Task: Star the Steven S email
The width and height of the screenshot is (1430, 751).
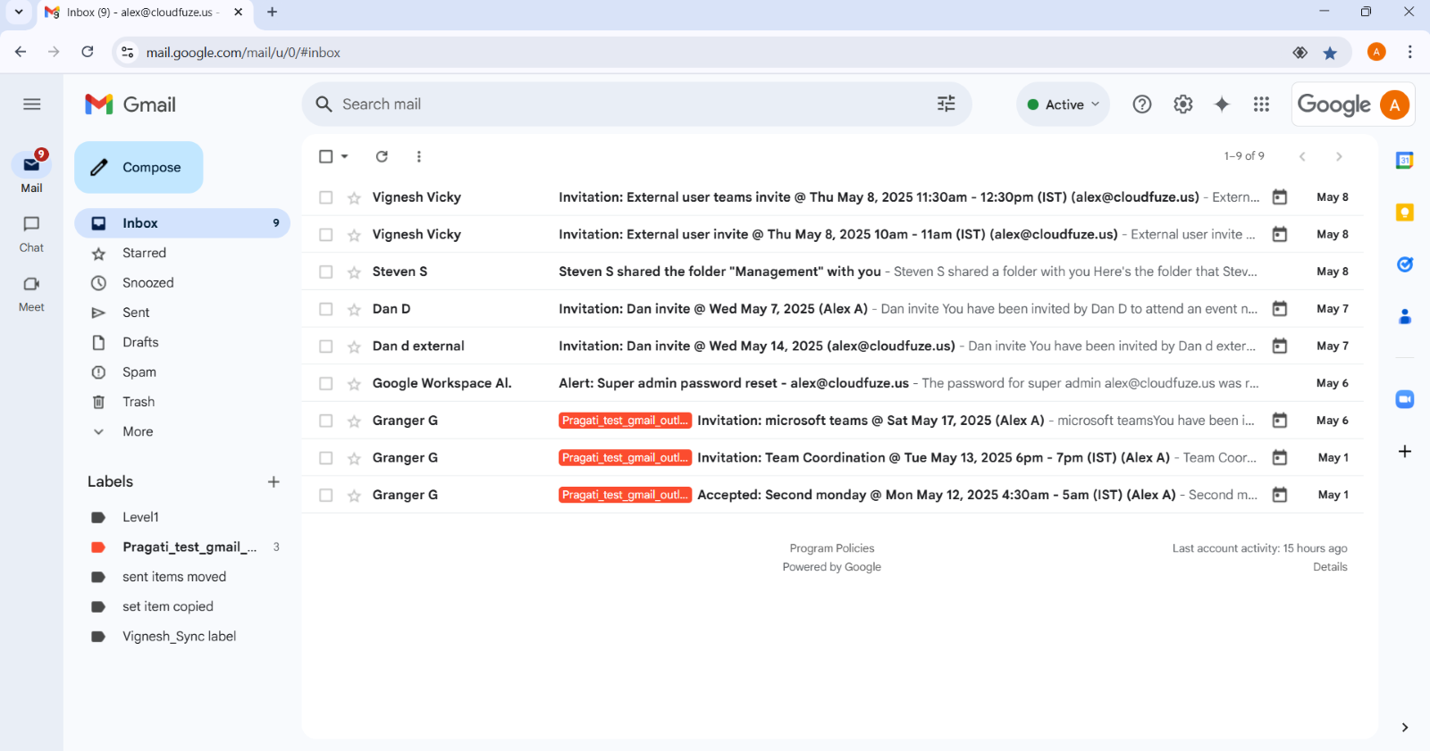Action: click(x=354, y=272)
